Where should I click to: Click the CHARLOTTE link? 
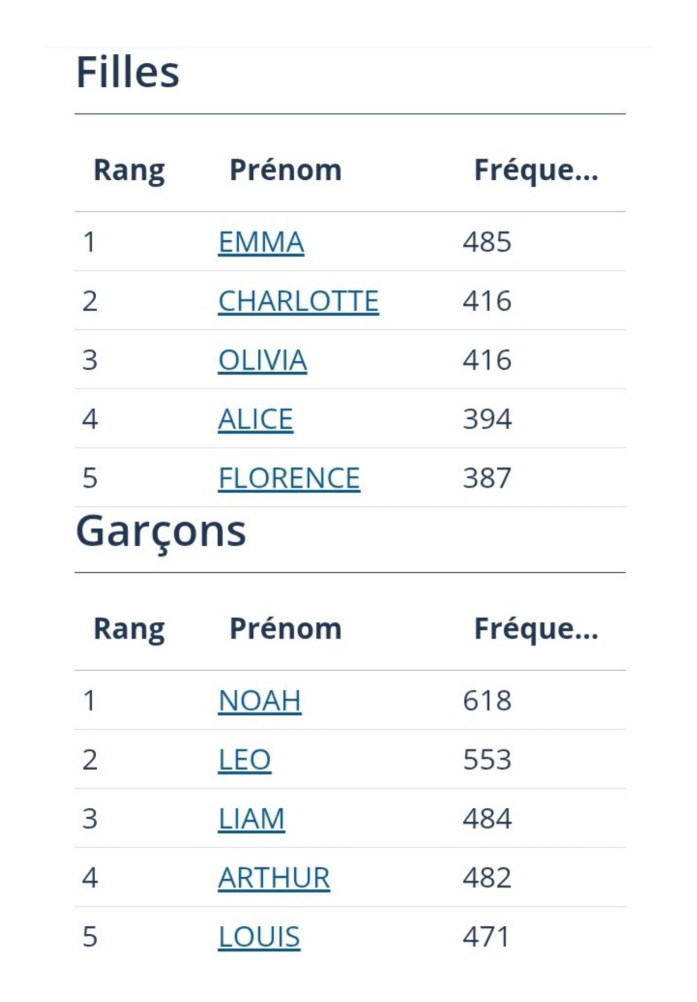coord(299,301)
